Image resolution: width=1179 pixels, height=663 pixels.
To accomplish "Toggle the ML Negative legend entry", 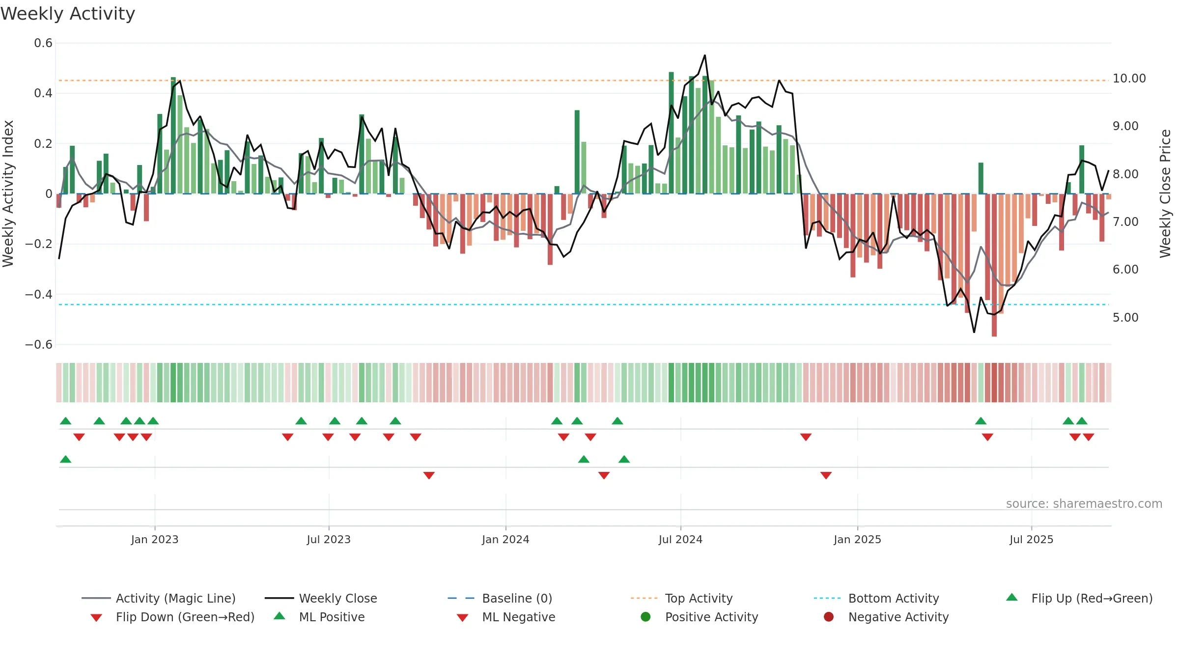I will [505, 617].
